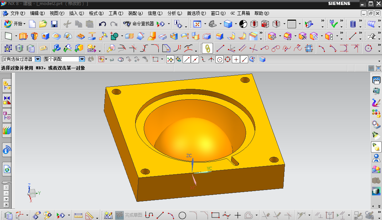Screen dimensions: 382x220
Task: Select the Extrude feature tool
Action: (23, 36)
